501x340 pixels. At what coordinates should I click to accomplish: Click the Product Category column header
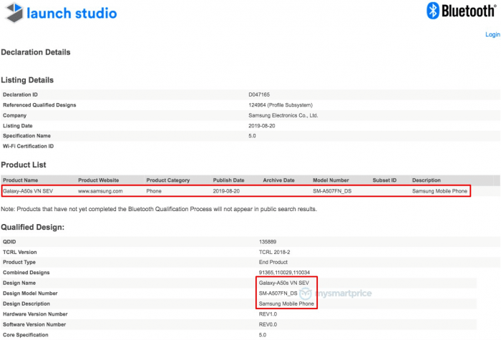(170, 180)
